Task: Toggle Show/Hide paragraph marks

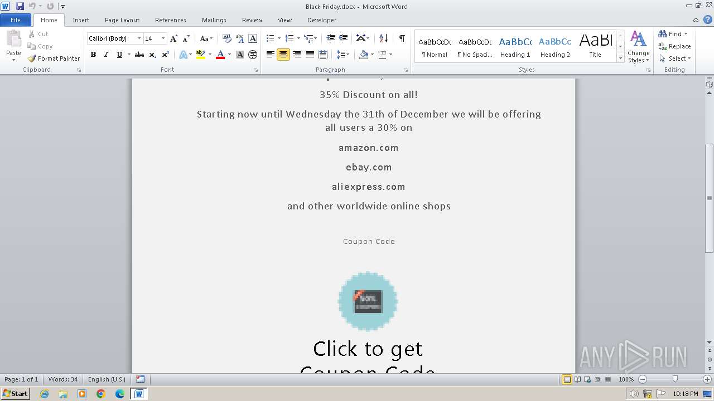Action: (402, 38)
